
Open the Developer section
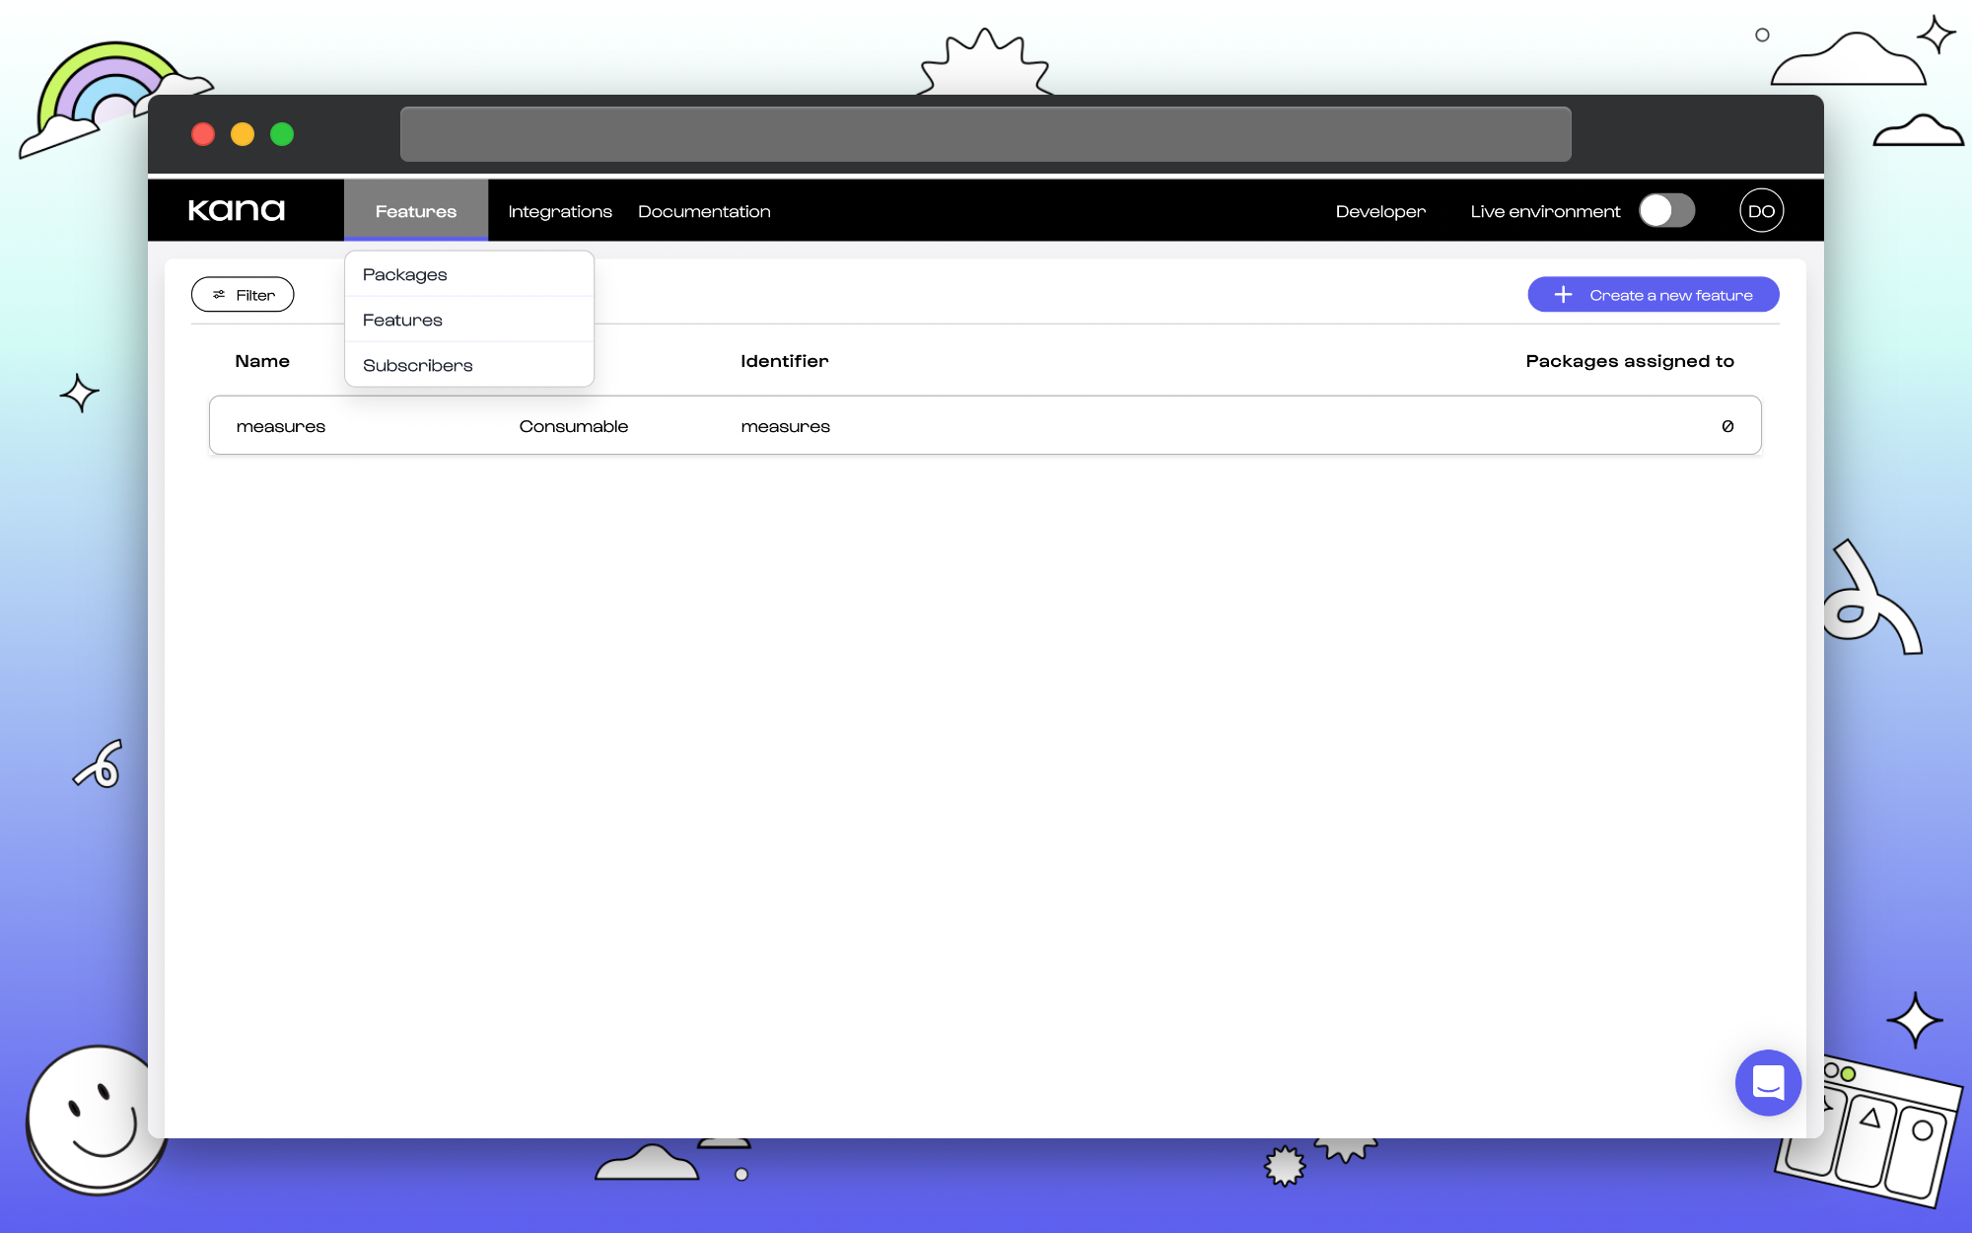tap(1379, 211)
